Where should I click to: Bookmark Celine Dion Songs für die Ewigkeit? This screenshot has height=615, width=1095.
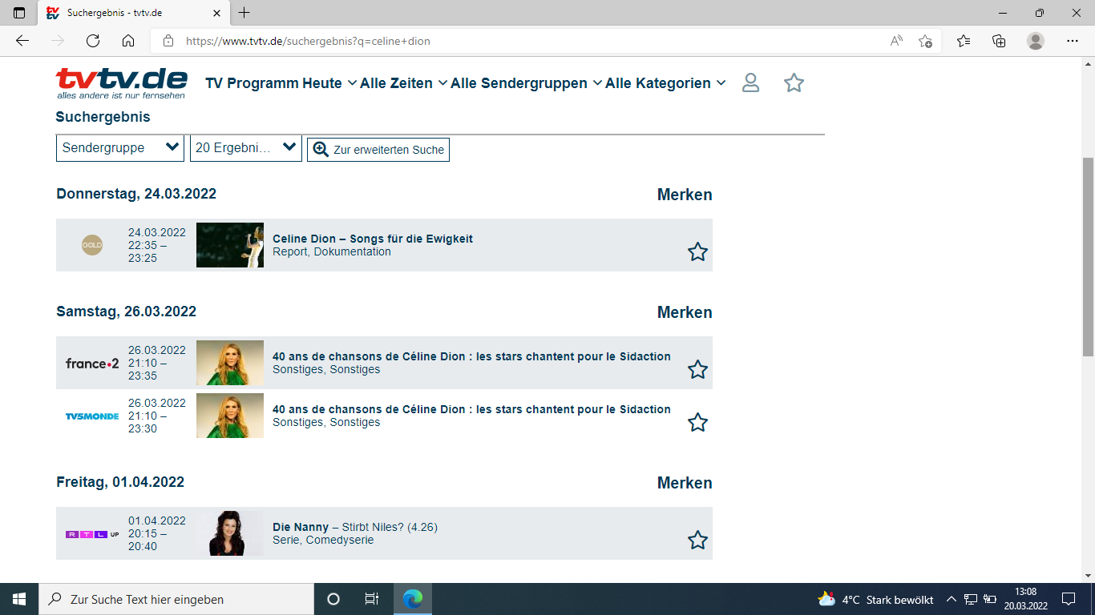click(697, 252)
